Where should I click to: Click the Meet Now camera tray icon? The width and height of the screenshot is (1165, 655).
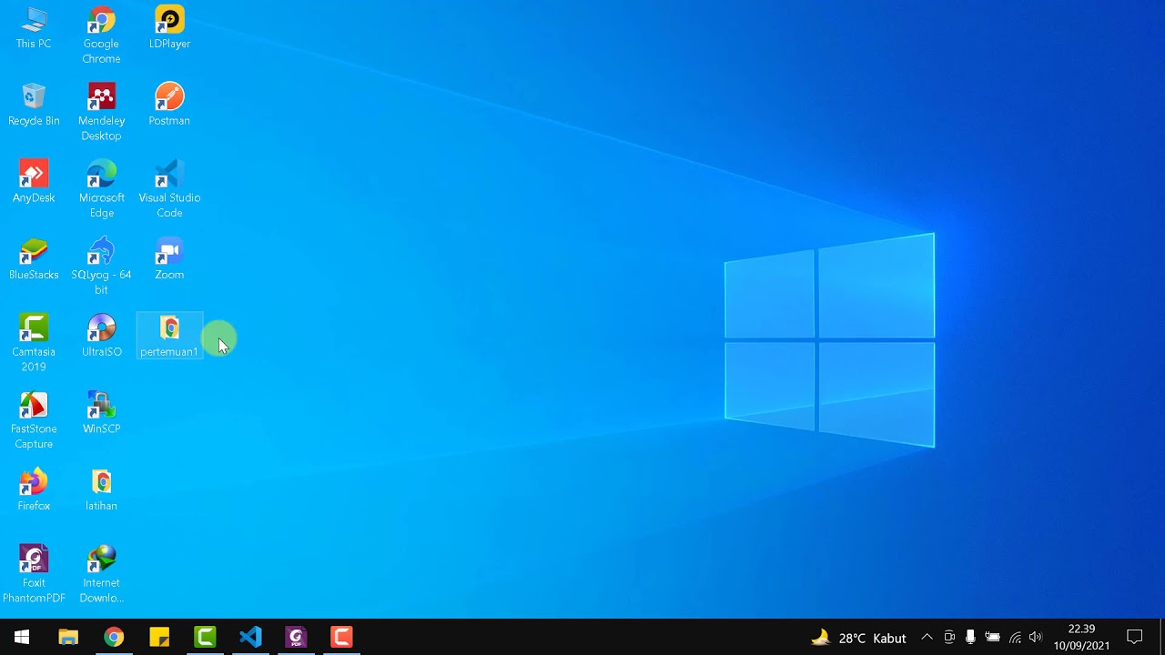click(948, 638)
